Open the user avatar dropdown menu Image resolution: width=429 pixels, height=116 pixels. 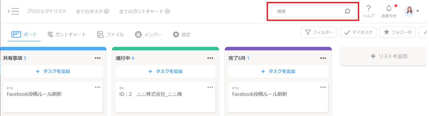click(412, 11)
